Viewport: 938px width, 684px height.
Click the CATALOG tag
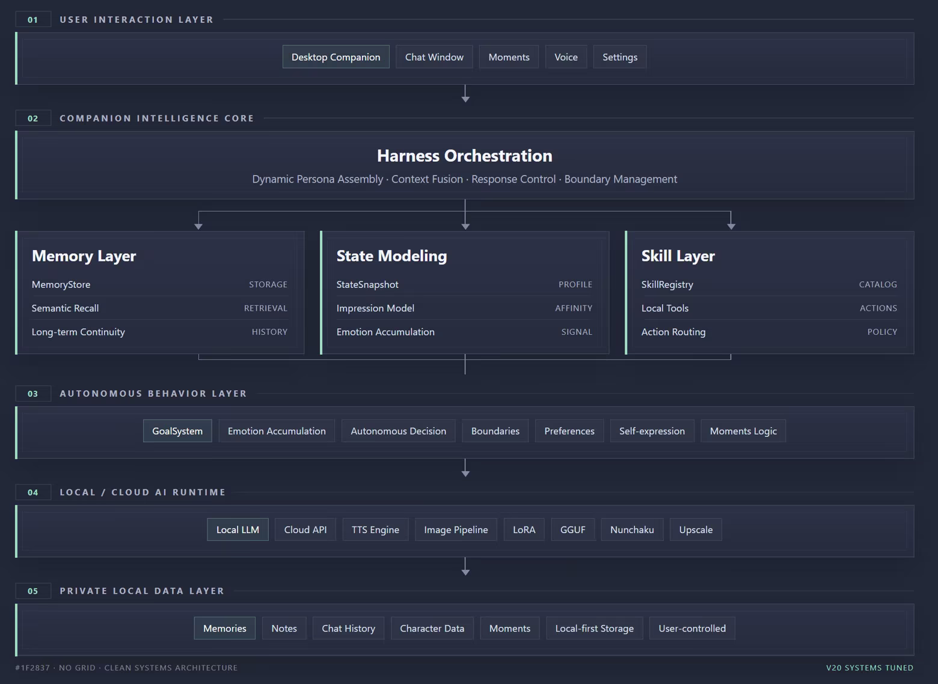tap(878, 284)
